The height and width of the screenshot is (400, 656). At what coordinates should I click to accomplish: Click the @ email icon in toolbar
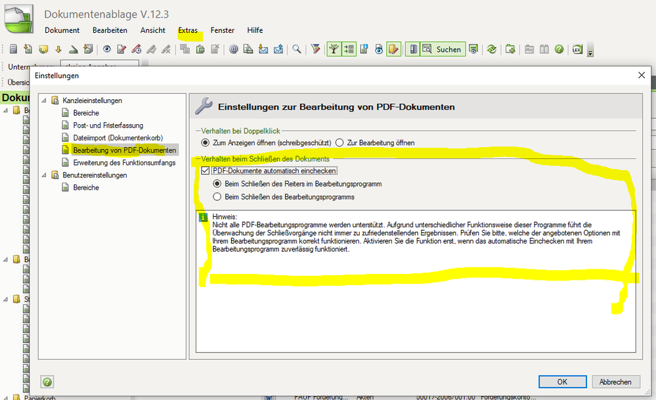click(234, 49)
